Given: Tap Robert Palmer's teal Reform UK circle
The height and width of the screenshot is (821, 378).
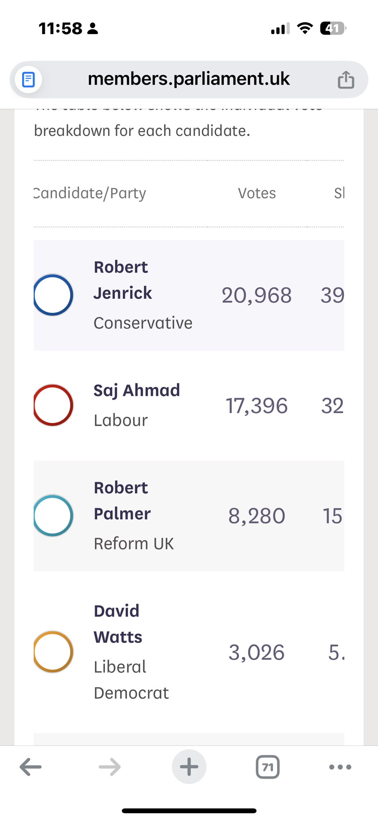Looking at the screenshot, I should 53,516.
